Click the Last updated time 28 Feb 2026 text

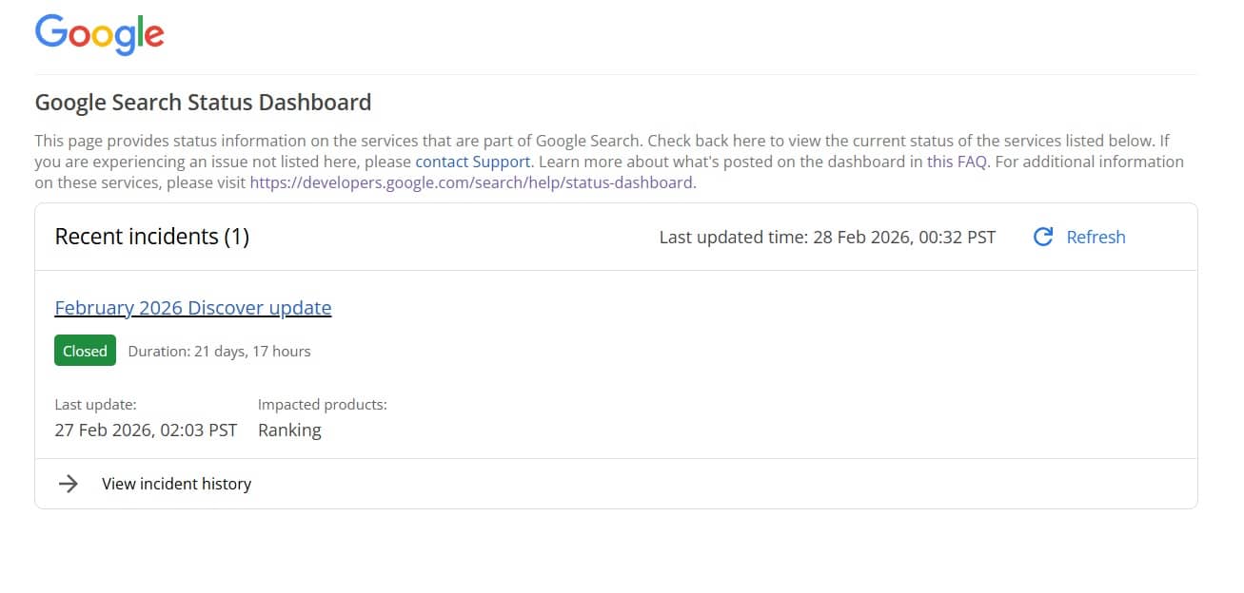(827, 237)
